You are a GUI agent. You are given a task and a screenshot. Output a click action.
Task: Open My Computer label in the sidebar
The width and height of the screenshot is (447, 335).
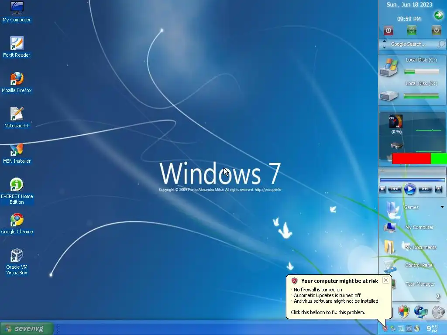[419, 227]
